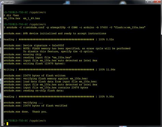
Task: Click the Reading progress bar showing 9.98s
Action: [x=59, y=97]
